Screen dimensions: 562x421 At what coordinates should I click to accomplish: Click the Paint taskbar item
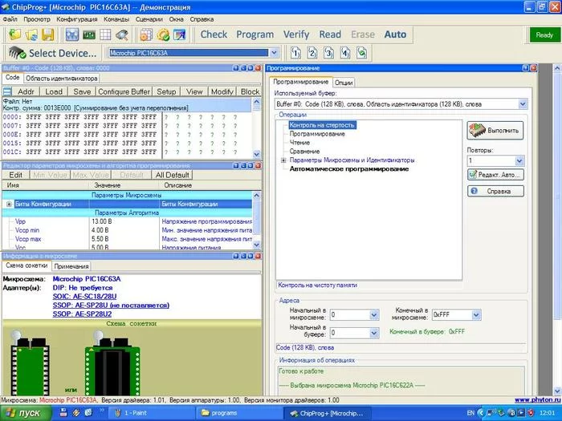pos(151,413)
